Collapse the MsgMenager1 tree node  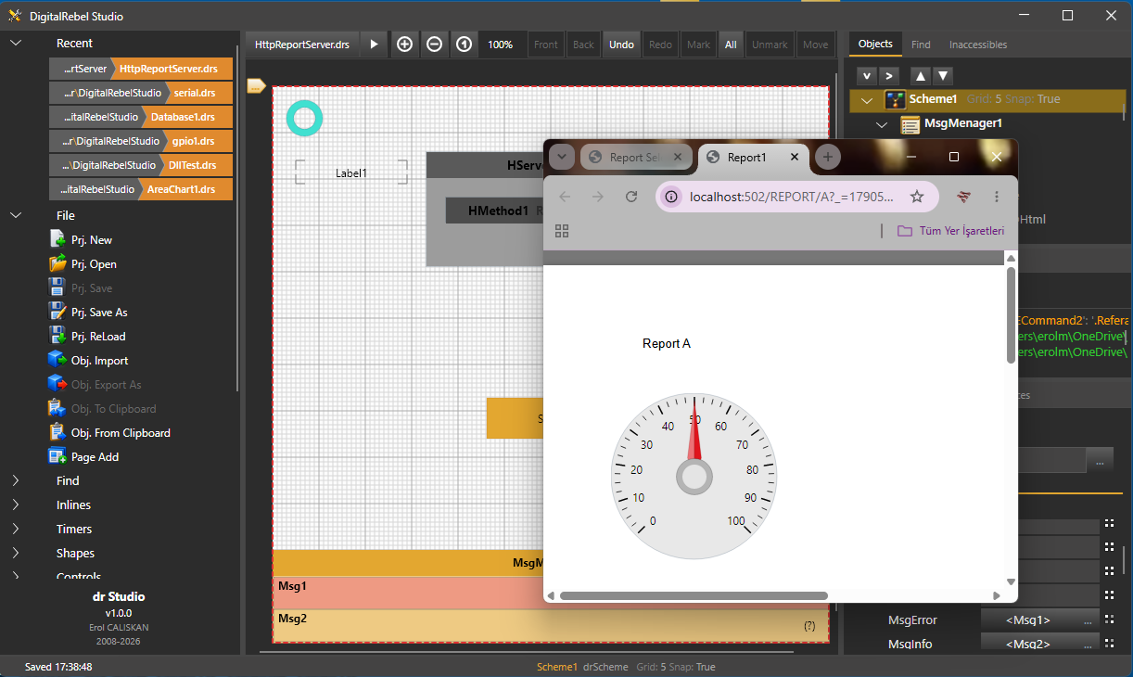point(883,123)
